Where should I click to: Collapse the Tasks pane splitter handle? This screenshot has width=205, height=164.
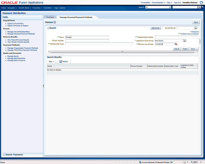pos(43,86)
